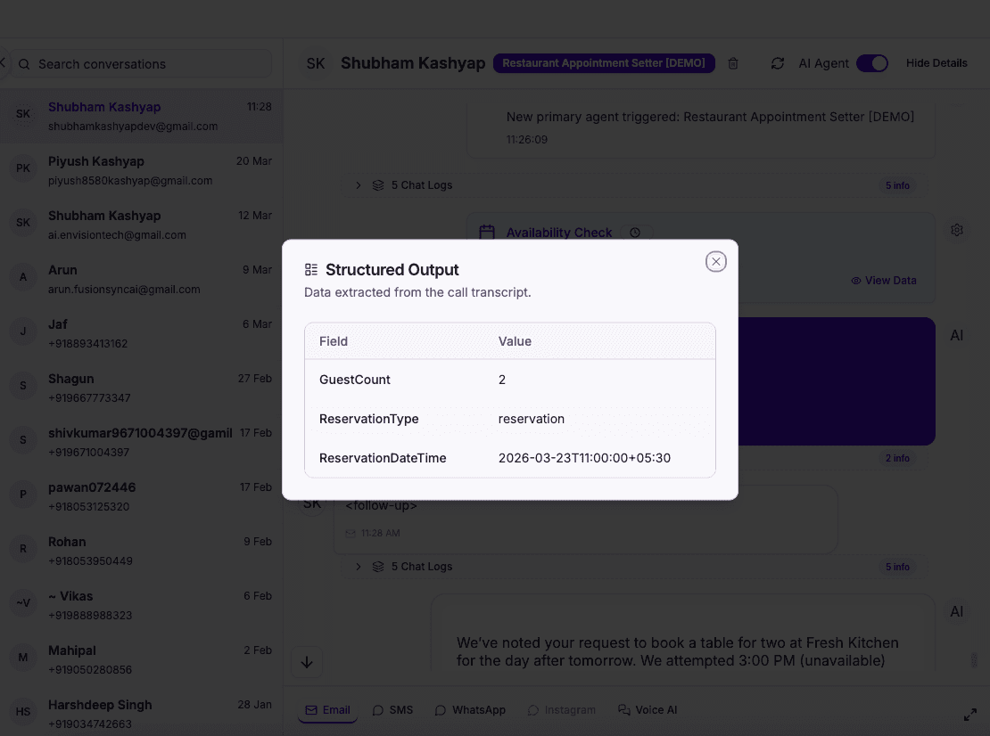990x736 pixels.
Task: Click the search magnifier icon
Action: click(24, 63)
